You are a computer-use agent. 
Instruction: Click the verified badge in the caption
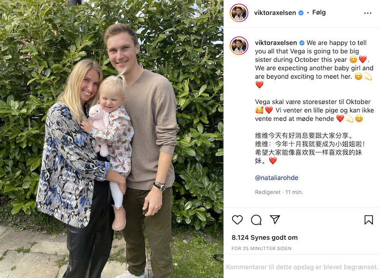[x=302, y=43]
